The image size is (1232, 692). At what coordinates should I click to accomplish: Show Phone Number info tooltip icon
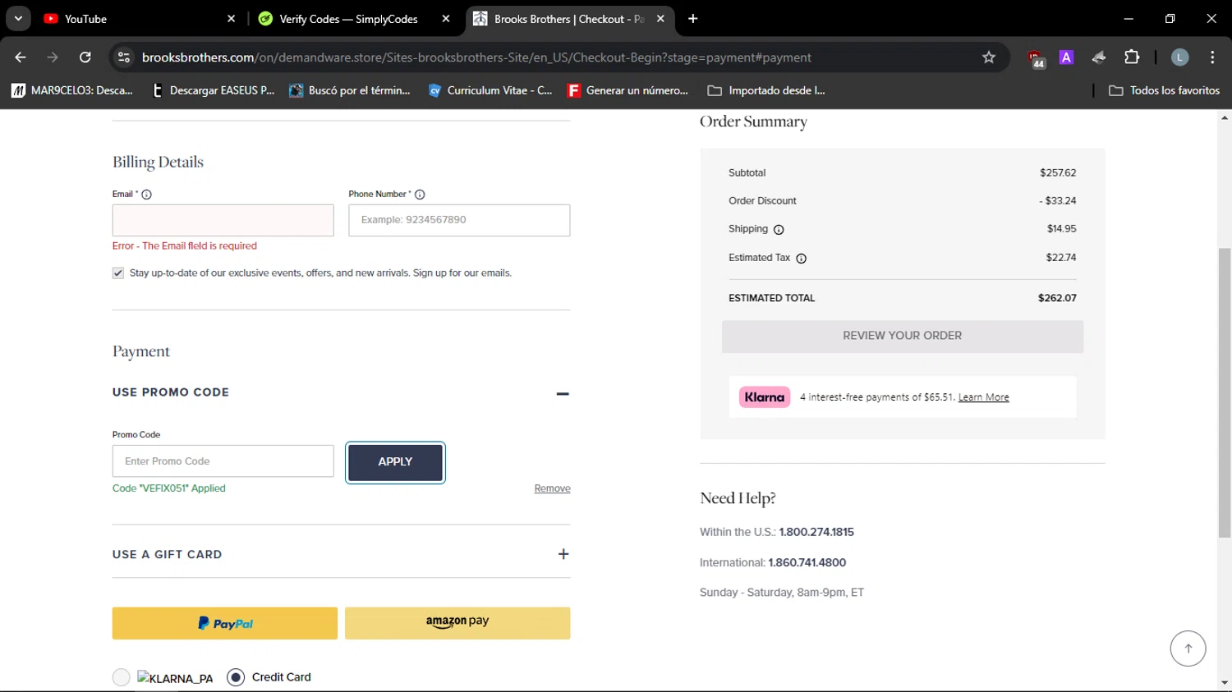(x=420, y=195)
